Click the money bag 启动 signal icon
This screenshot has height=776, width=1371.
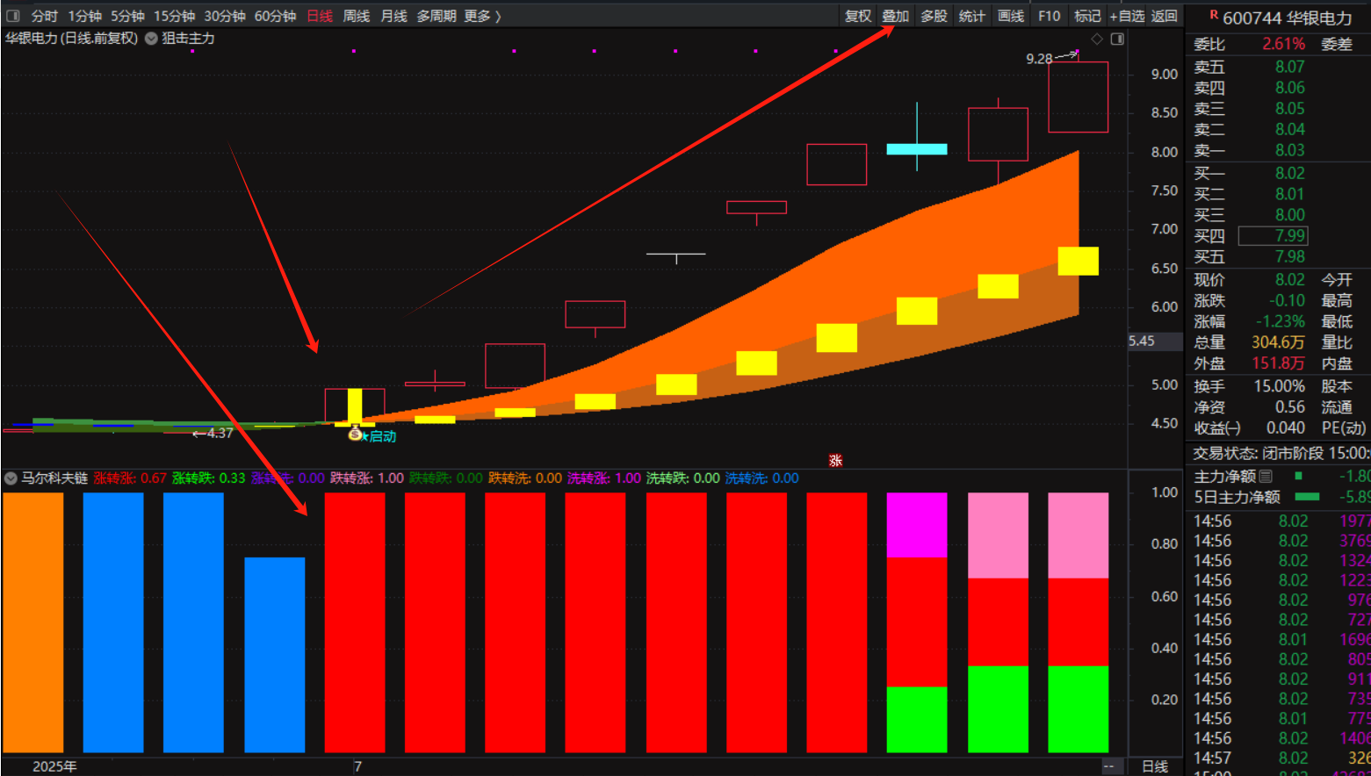pyautogui.click(x=355, y=435)
